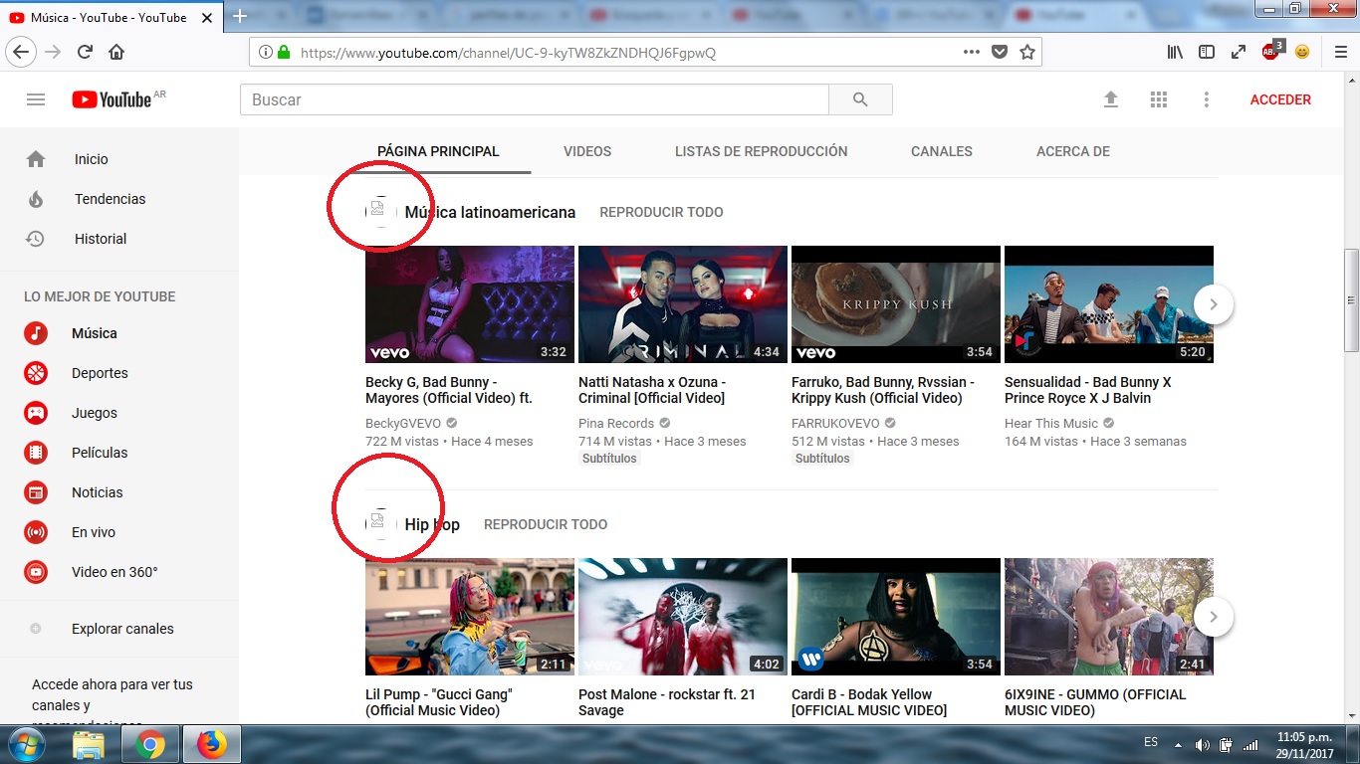Play the Becky G Mayores video thumbnail
Image resolution: width=1360 pixels, height=764 pixels.
[470, 304]
